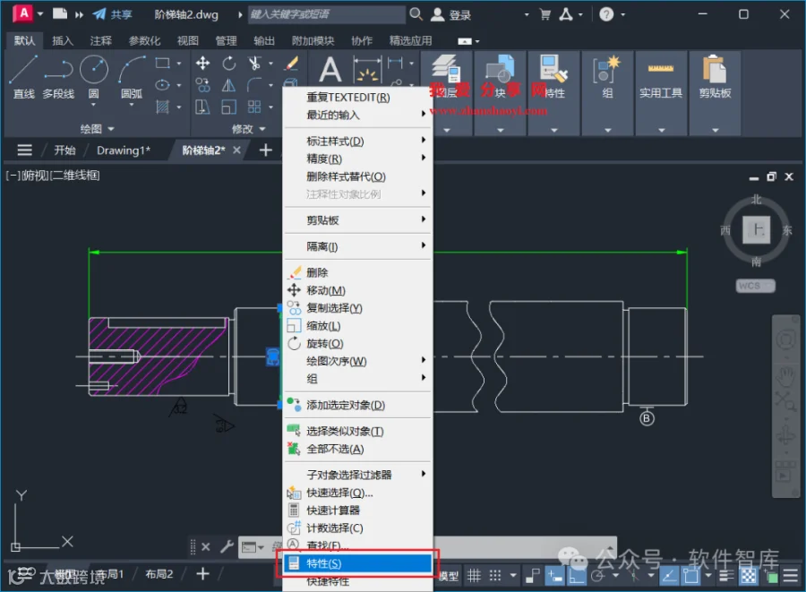Open QuickCalc (快速计算器) from menu

357,510
